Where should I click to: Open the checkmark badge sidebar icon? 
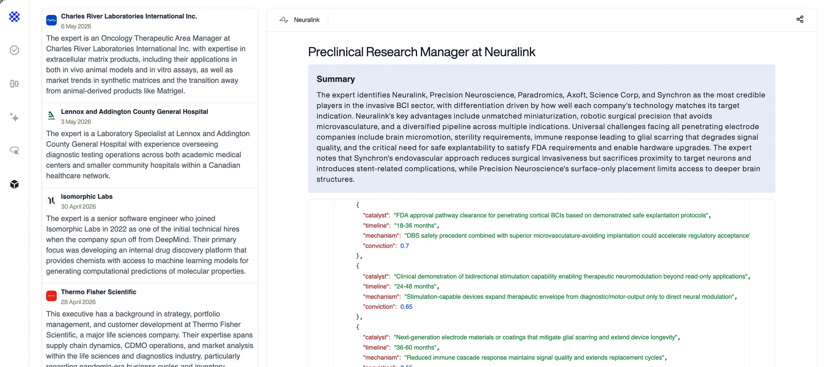coord(14,50)
